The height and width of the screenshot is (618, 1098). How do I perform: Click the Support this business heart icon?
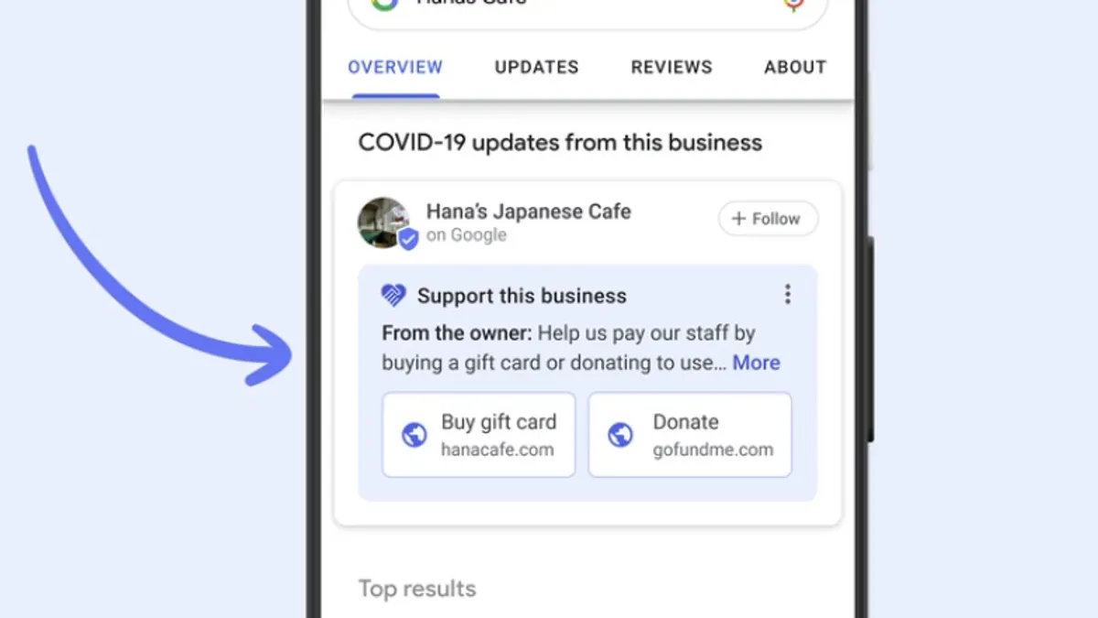pyautogui.click(x=393, y=295)
